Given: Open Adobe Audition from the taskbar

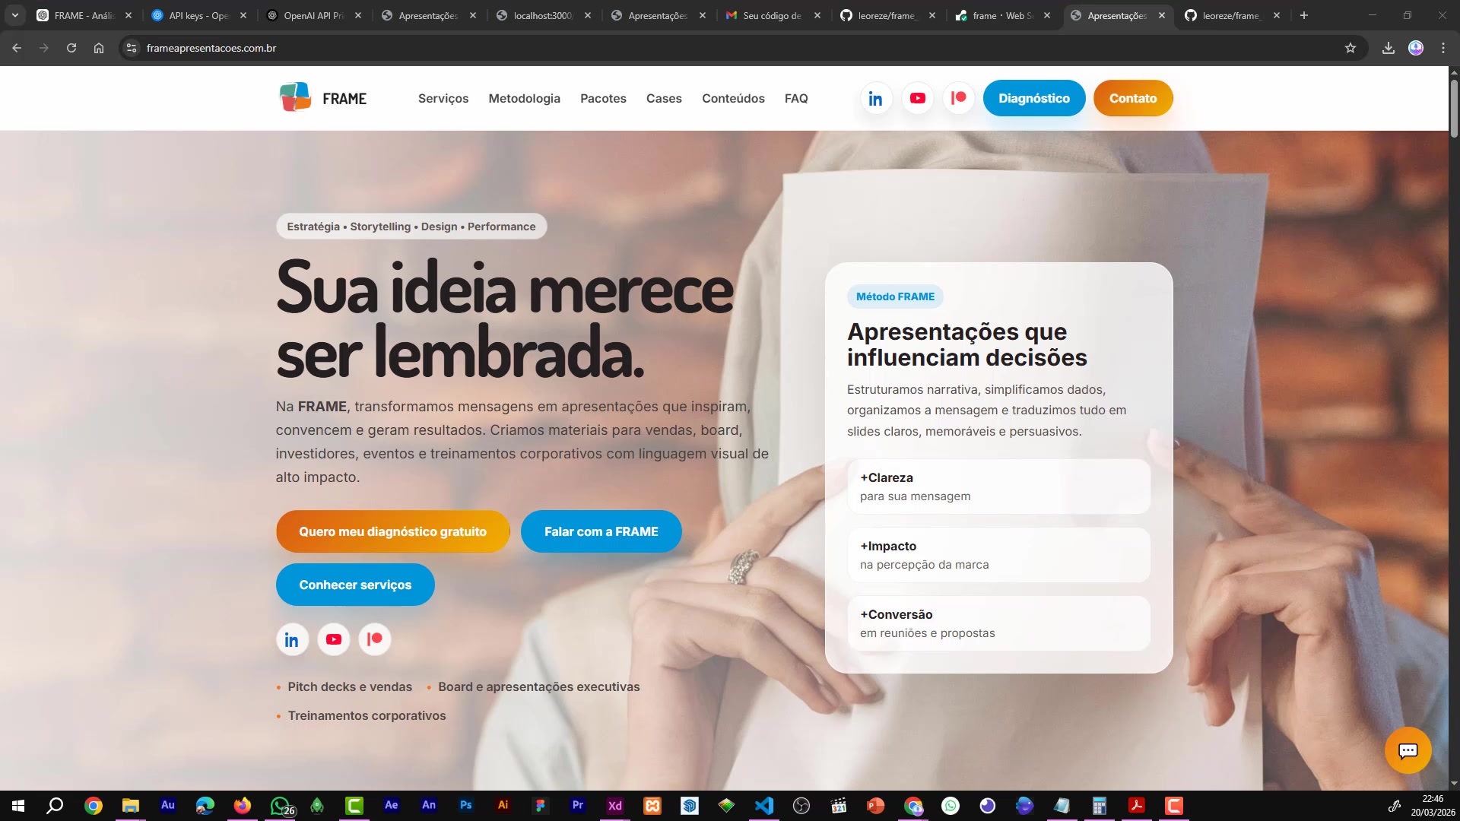Looking at the screenshot, I should pyautogui.click(x=168, y=806).
